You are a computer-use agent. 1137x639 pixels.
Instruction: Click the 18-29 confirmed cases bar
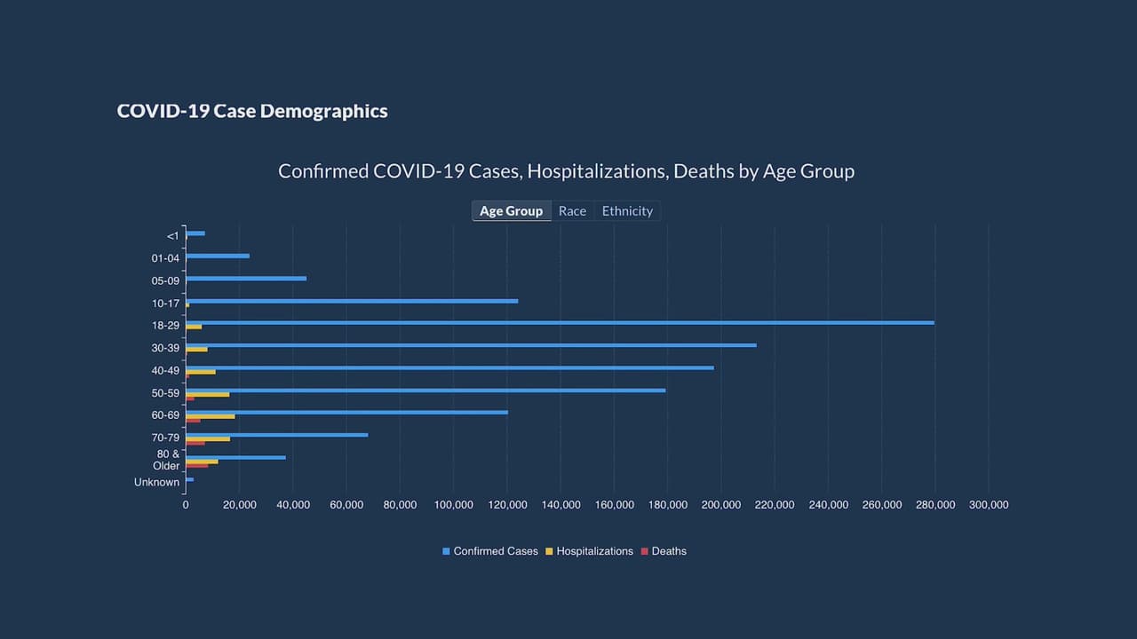[560, 323]
